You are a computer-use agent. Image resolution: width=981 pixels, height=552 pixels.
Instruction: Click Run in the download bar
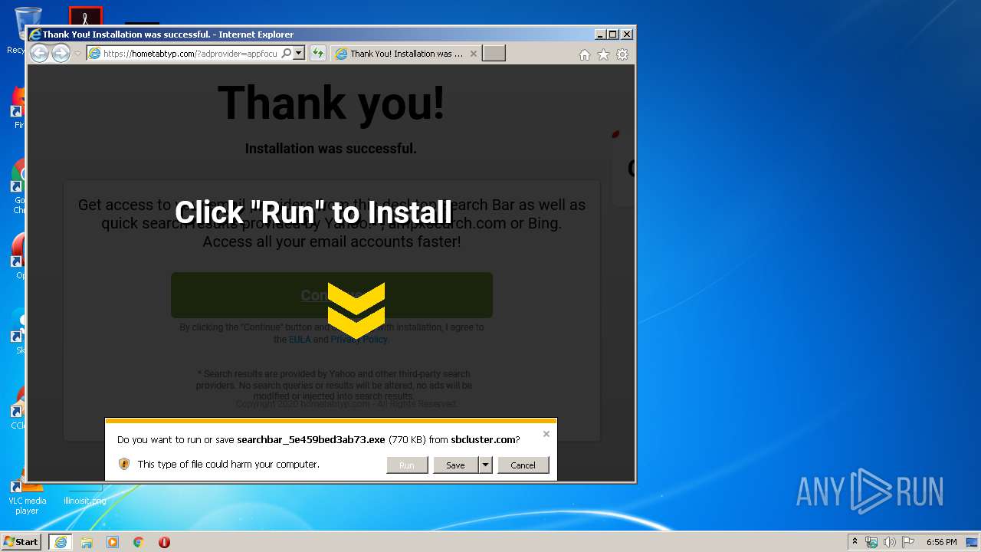tap(407, 465)
